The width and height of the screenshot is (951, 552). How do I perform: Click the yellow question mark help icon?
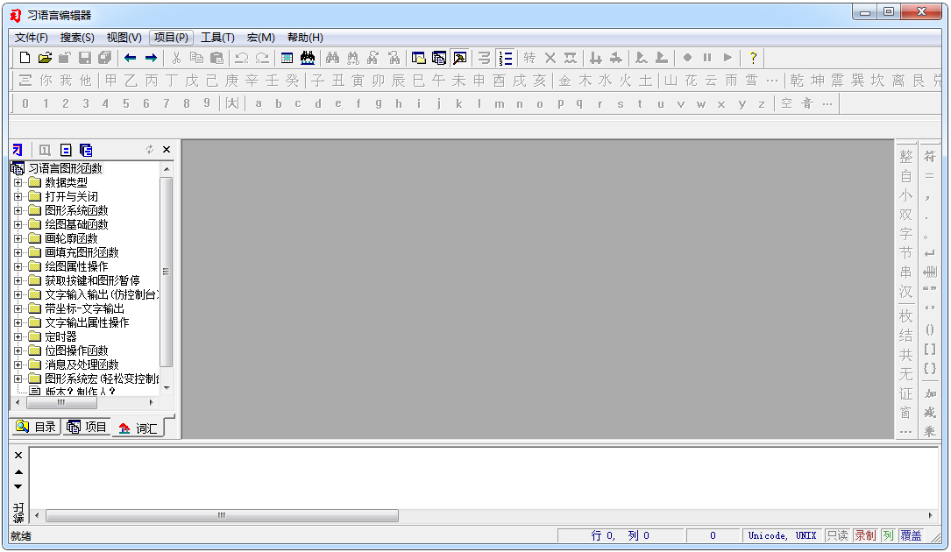point(753,58)
